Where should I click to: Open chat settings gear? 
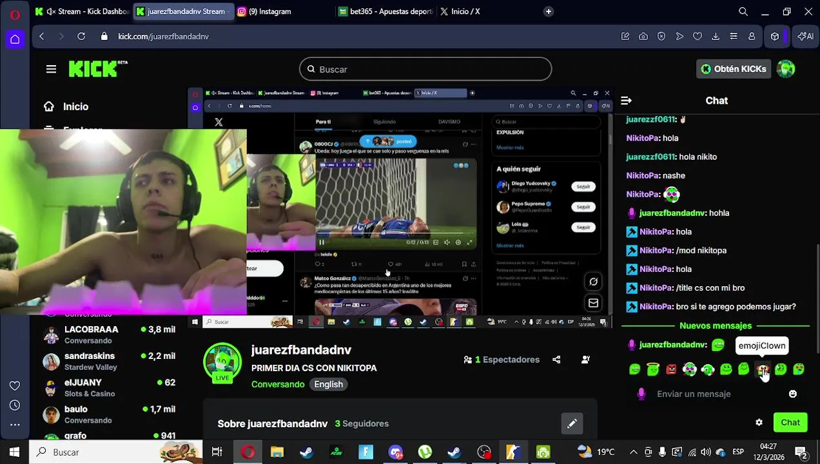pos(759,423)
